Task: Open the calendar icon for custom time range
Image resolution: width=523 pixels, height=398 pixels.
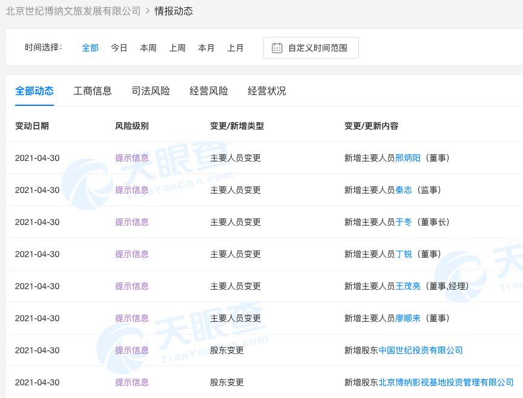Action: [x=277, y=48]
